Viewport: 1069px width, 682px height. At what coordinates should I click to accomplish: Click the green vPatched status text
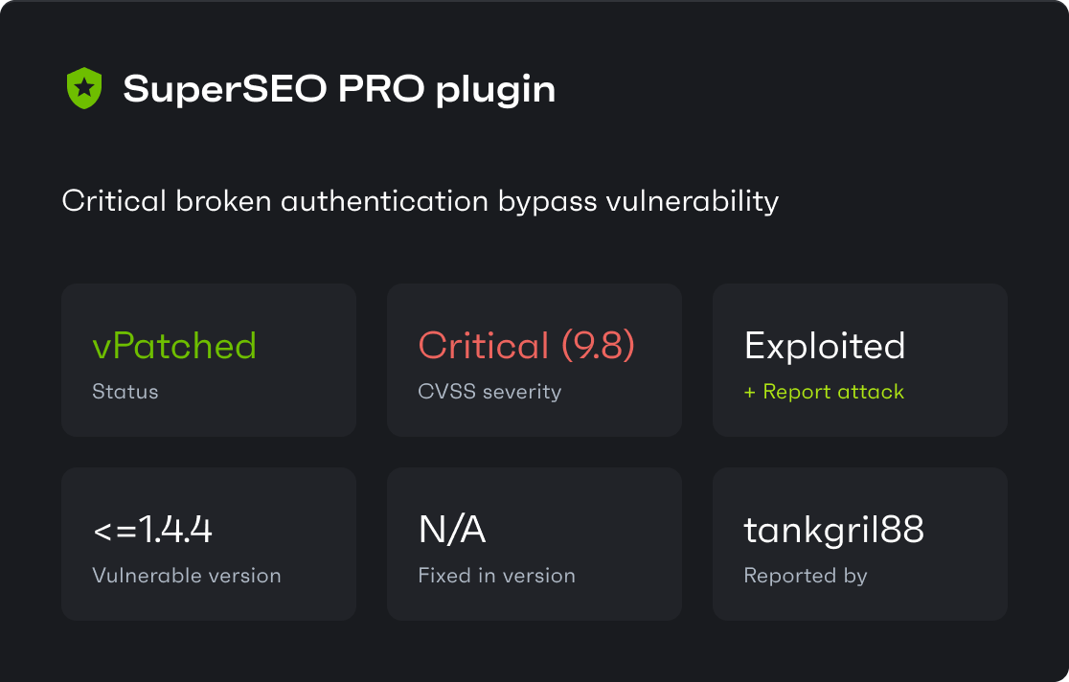174,346
